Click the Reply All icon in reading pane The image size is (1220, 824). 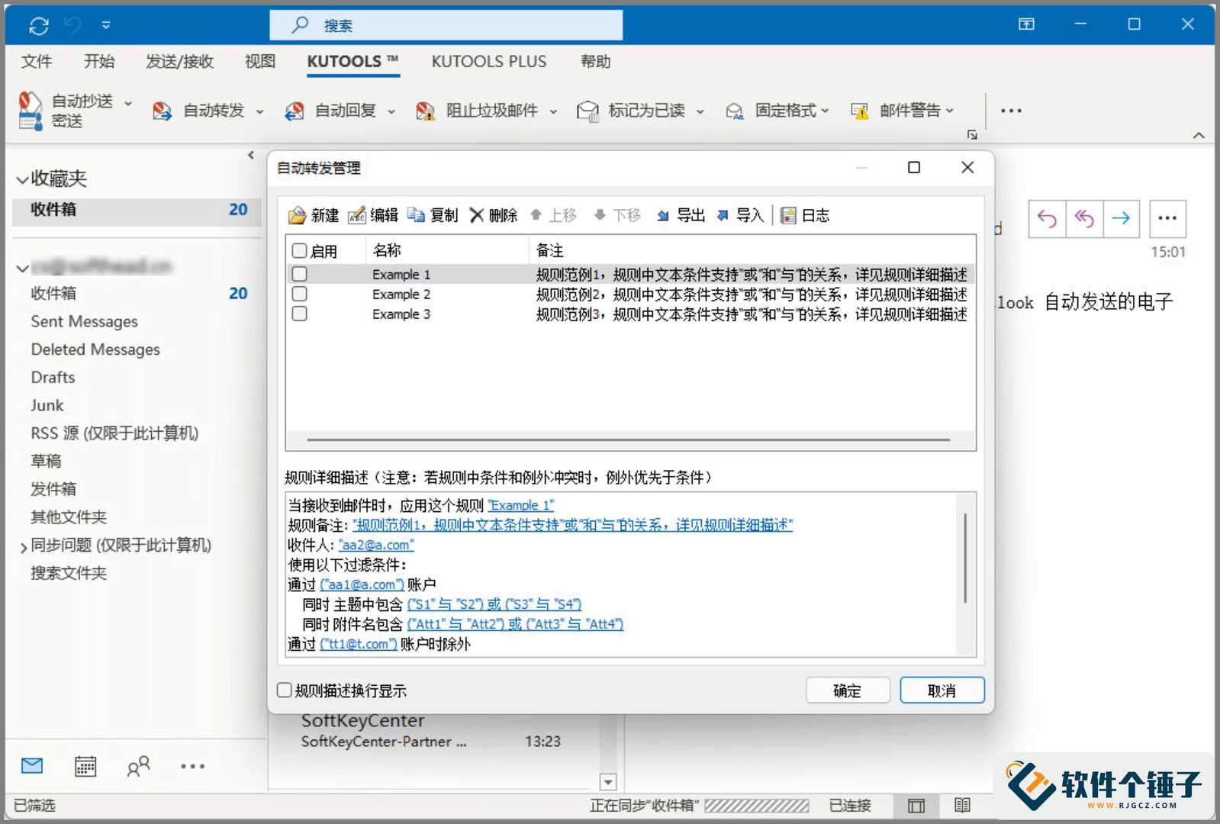click(x=1084, y=219)
